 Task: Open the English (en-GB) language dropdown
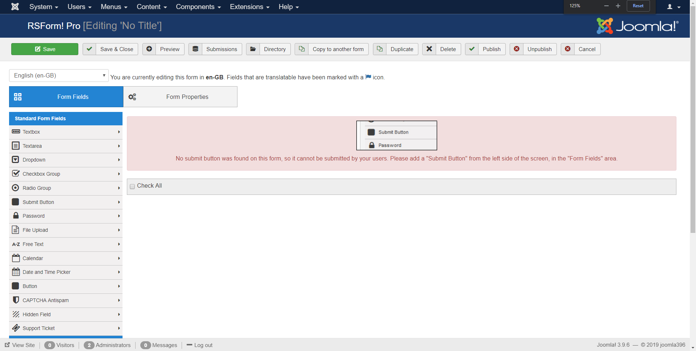[x=59, y=75]
